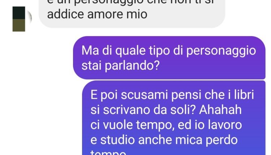271x155 pixels.
Task: Select the message starting 'E poi scusami'
Action: [x=174, y=118]
